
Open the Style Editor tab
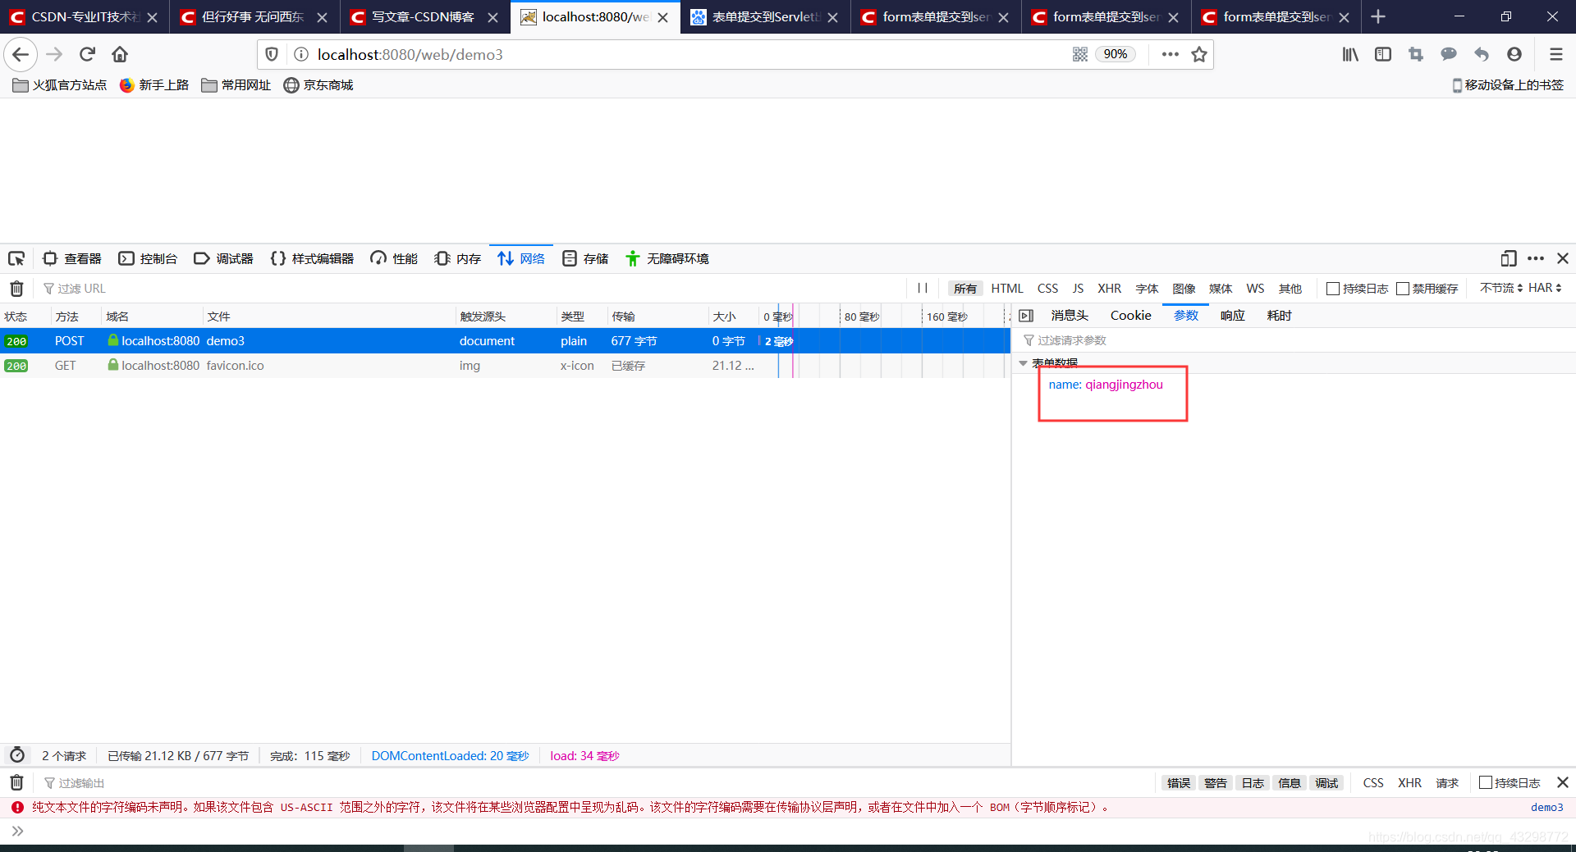tap(312, 258)
